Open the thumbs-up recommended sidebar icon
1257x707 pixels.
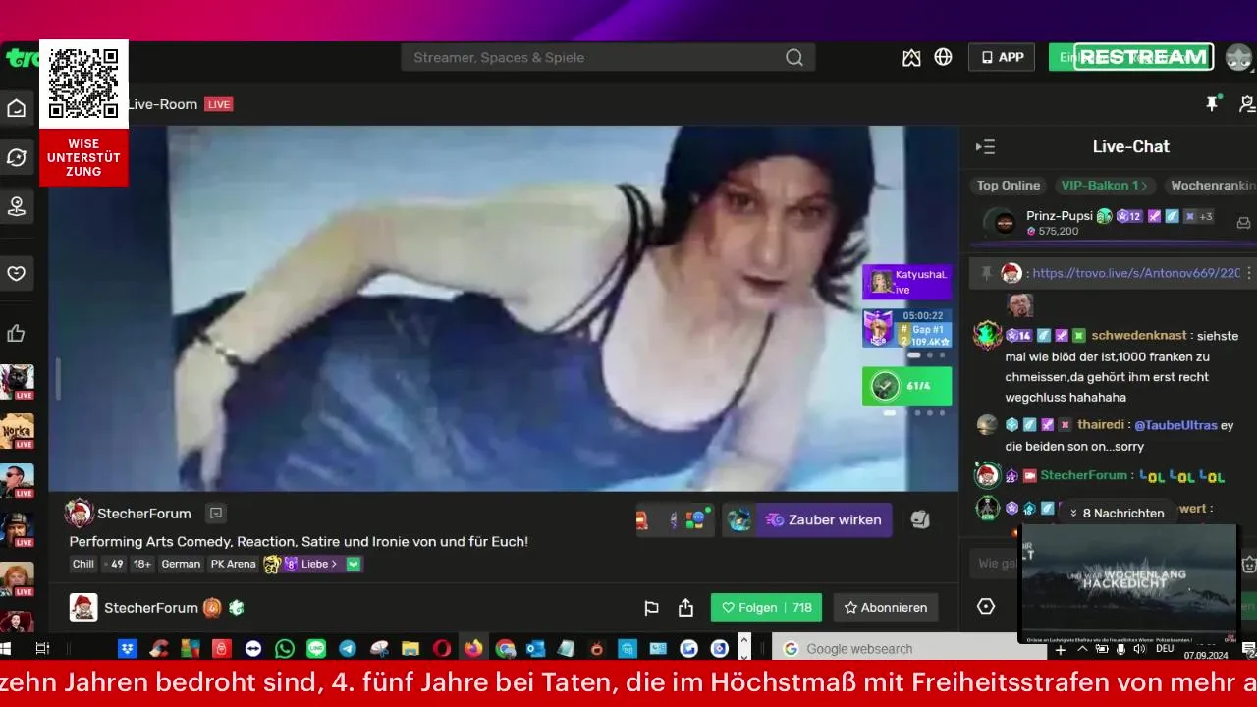tap(16, 334)
